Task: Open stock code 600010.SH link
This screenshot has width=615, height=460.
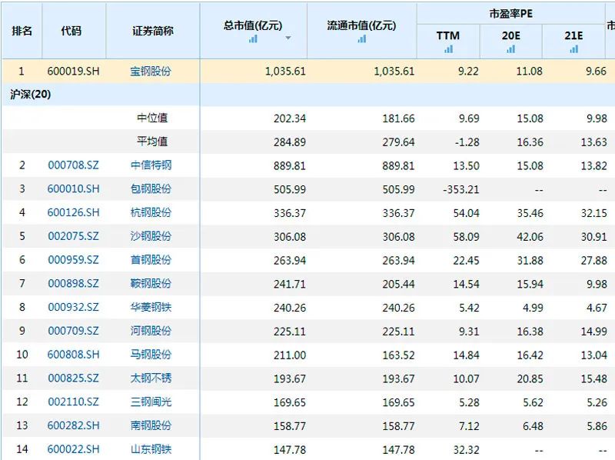Action: point(73,188)
